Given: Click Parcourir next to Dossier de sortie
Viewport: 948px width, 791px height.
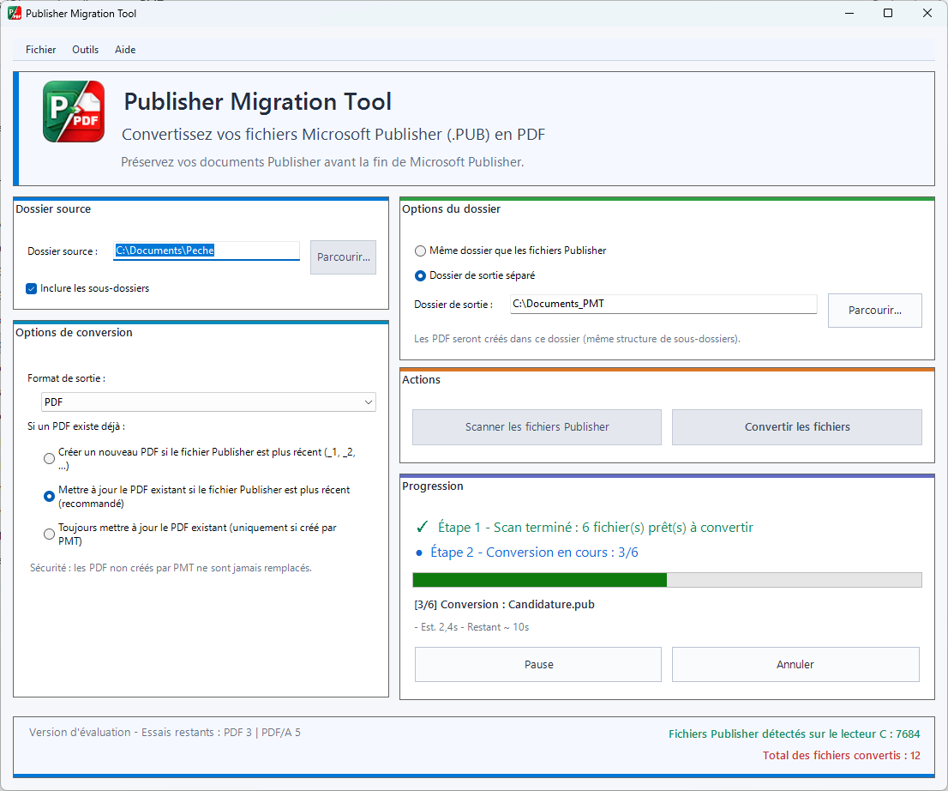Looking at the screenshot, I should click(875, 311).
